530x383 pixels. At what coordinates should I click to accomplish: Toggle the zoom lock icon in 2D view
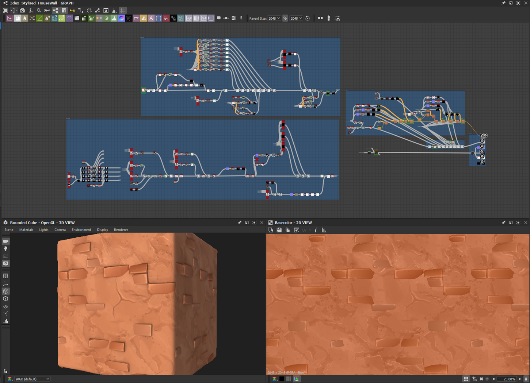(x=526, y=379)
